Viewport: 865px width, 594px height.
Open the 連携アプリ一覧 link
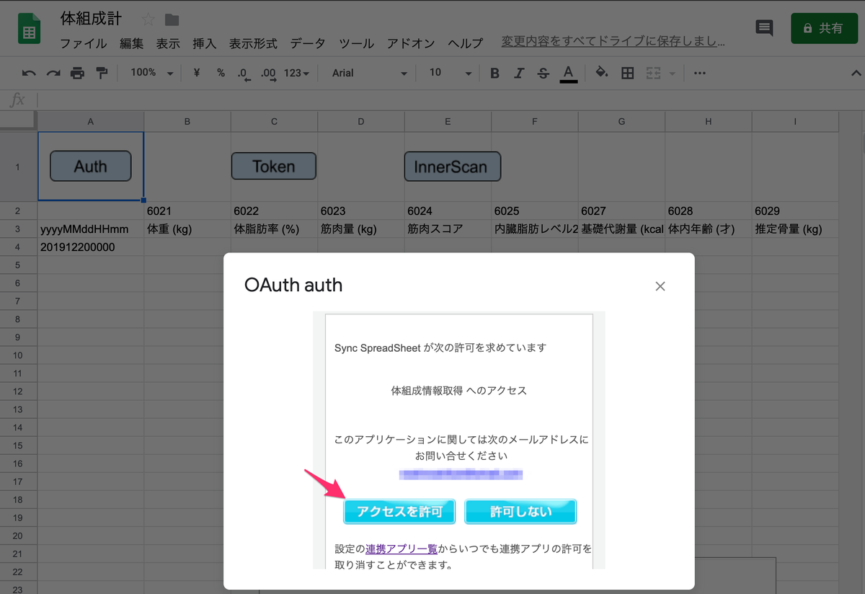[402, 549]
